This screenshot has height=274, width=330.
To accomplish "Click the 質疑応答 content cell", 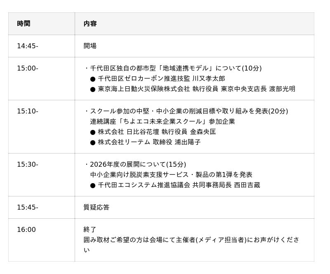I will [97, 207].
